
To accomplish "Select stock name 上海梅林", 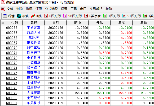I will [x=34, y=63].
